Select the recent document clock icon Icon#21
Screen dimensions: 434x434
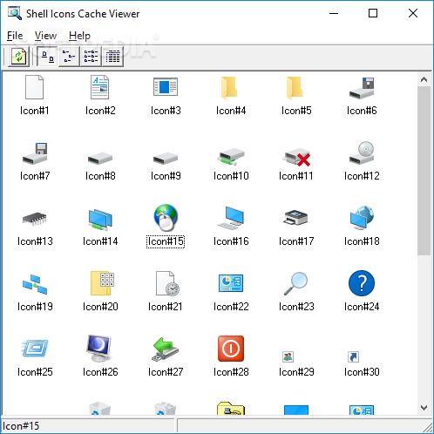click(x=167, y=283)
